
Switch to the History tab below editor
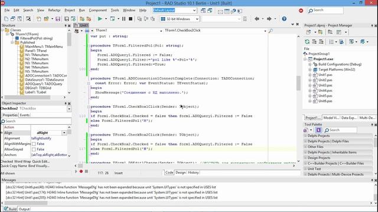(x=193, y=173)
